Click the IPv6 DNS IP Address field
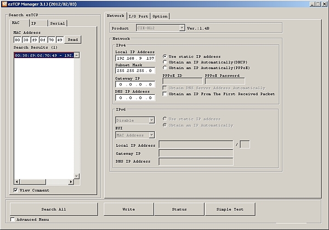The height and width of the screenshot is (230, 329). [x=196, y=162]
